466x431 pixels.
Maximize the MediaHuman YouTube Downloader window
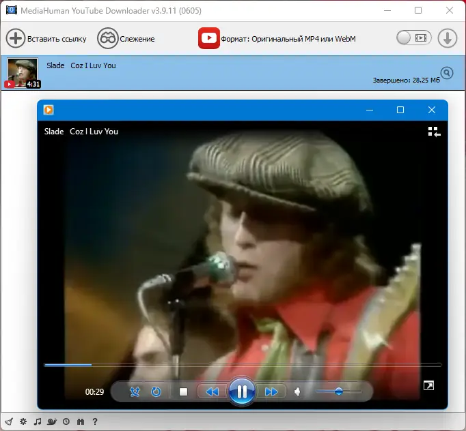(418, 10)
